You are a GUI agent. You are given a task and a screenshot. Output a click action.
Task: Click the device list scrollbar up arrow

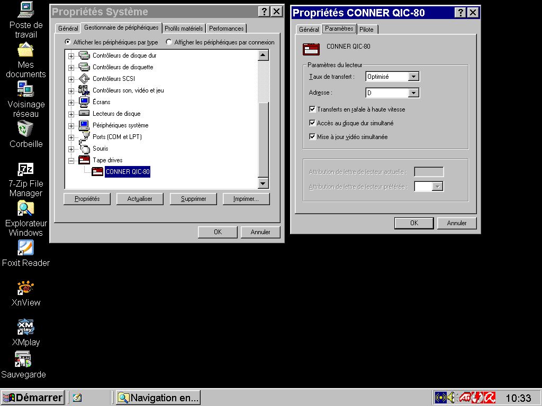(263, 55)
